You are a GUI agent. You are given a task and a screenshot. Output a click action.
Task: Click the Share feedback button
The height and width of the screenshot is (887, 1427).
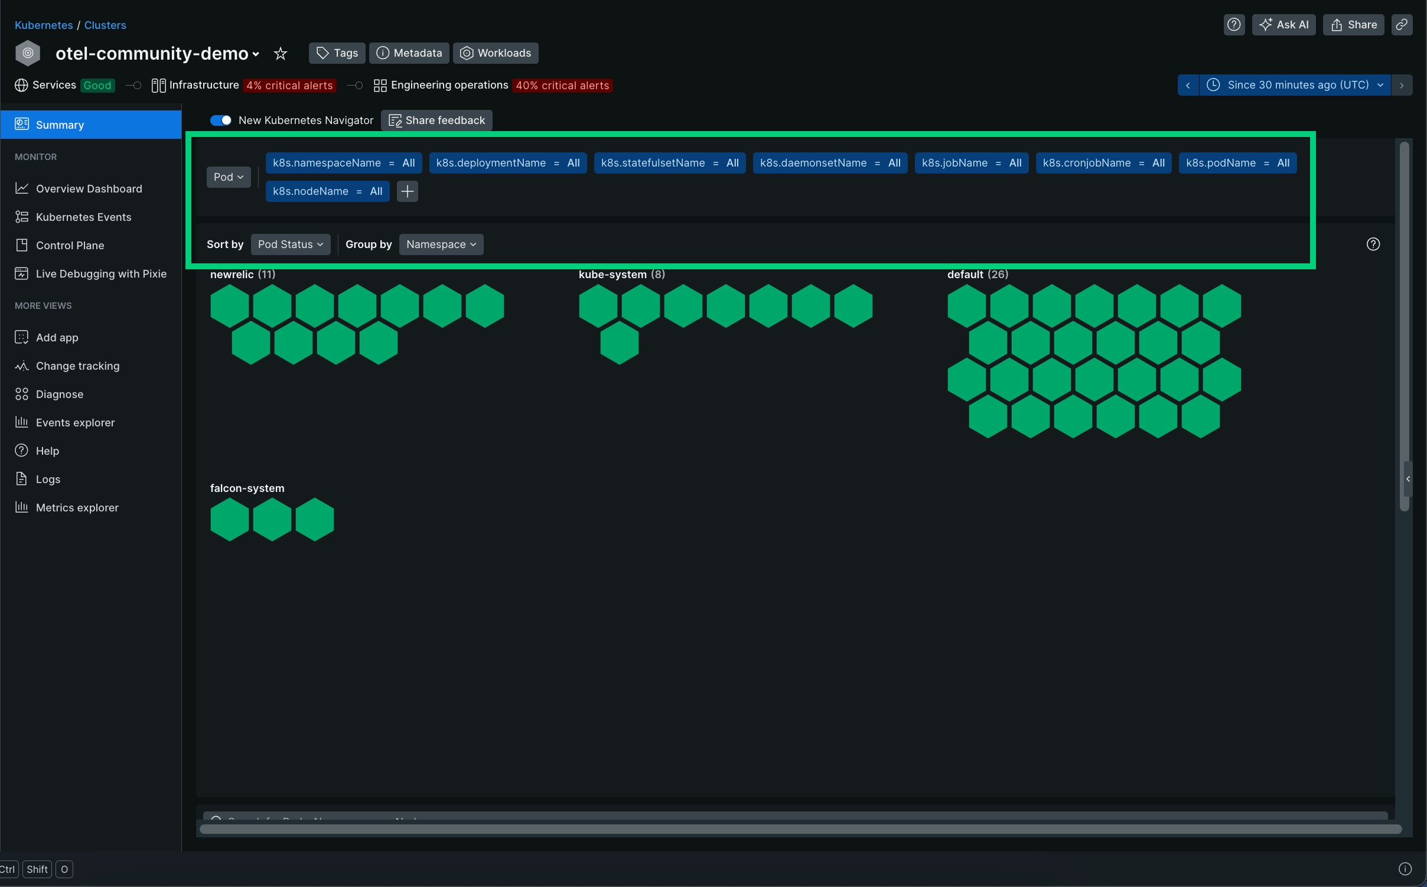tap(436, 120)
